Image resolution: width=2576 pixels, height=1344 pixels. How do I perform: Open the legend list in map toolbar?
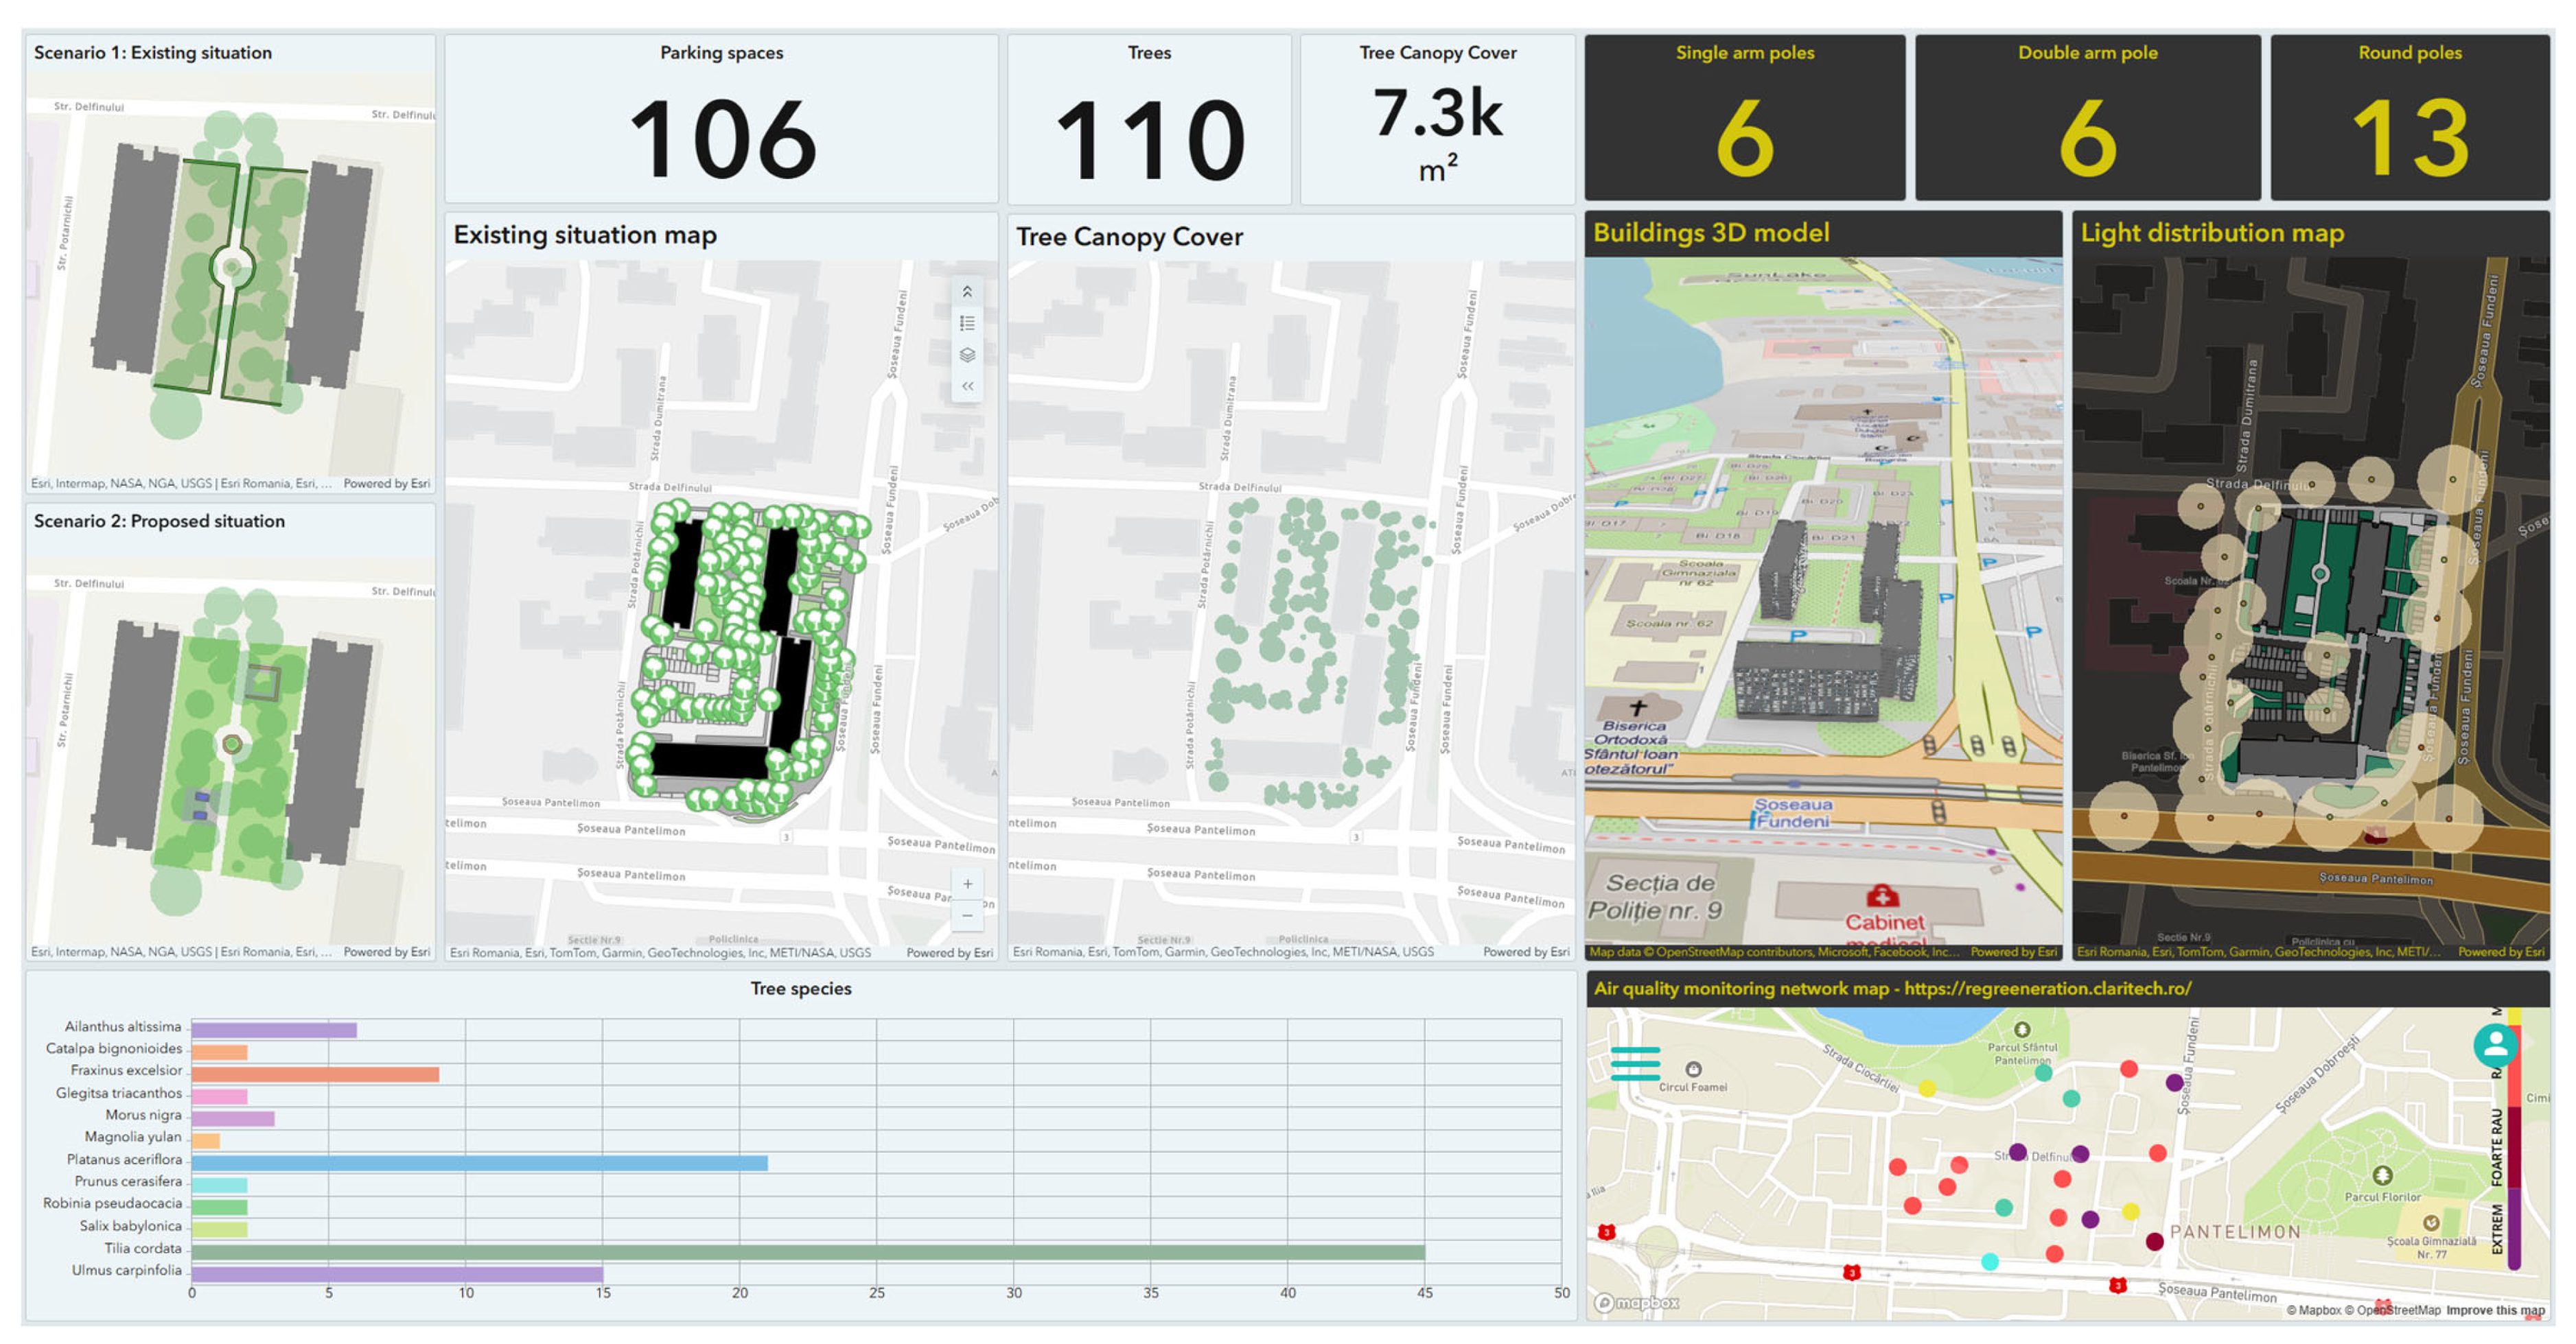(967, 324)
